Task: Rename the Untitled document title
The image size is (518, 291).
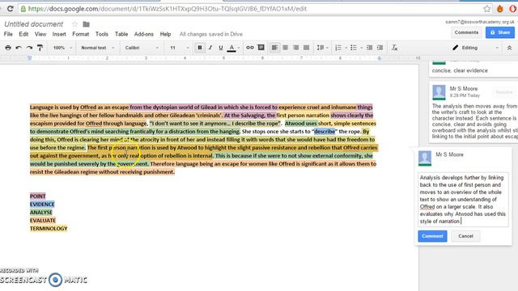Action: pos(34,24)
